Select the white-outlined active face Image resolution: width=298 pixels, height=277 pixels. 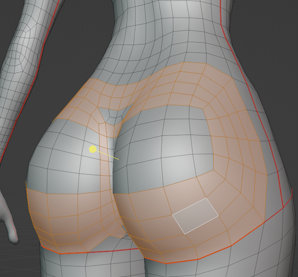click(x=195, y=216)
